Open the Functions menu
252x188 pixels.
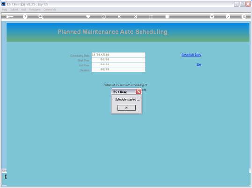tap(35, 10)
